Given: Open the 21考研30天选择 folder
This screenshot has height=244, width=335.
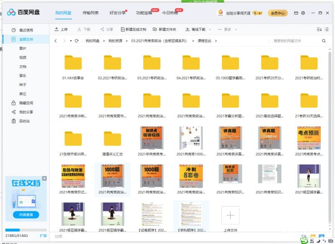Looking at the screenshot, I should (x=309, y=101).
